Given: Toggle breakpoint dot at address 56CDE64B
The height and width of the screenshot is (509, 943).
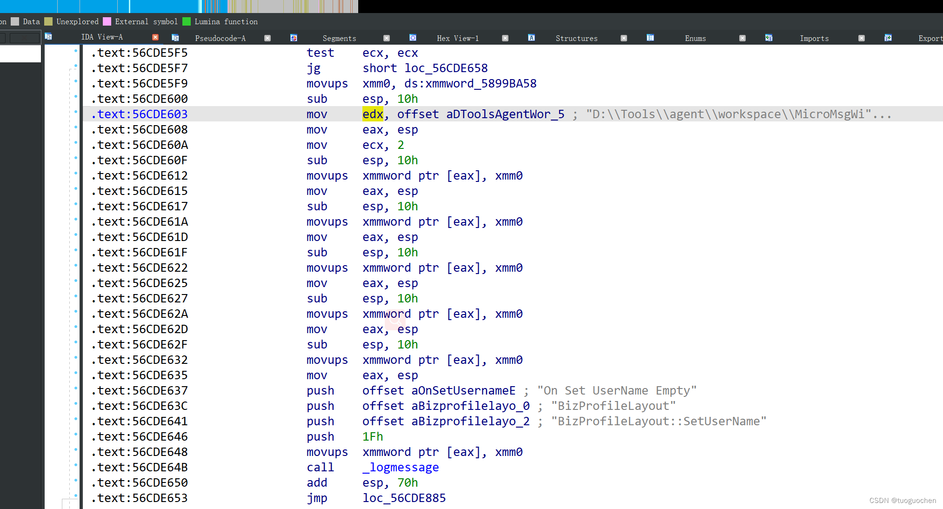Looking at the screenshot, I should point(76,465).
